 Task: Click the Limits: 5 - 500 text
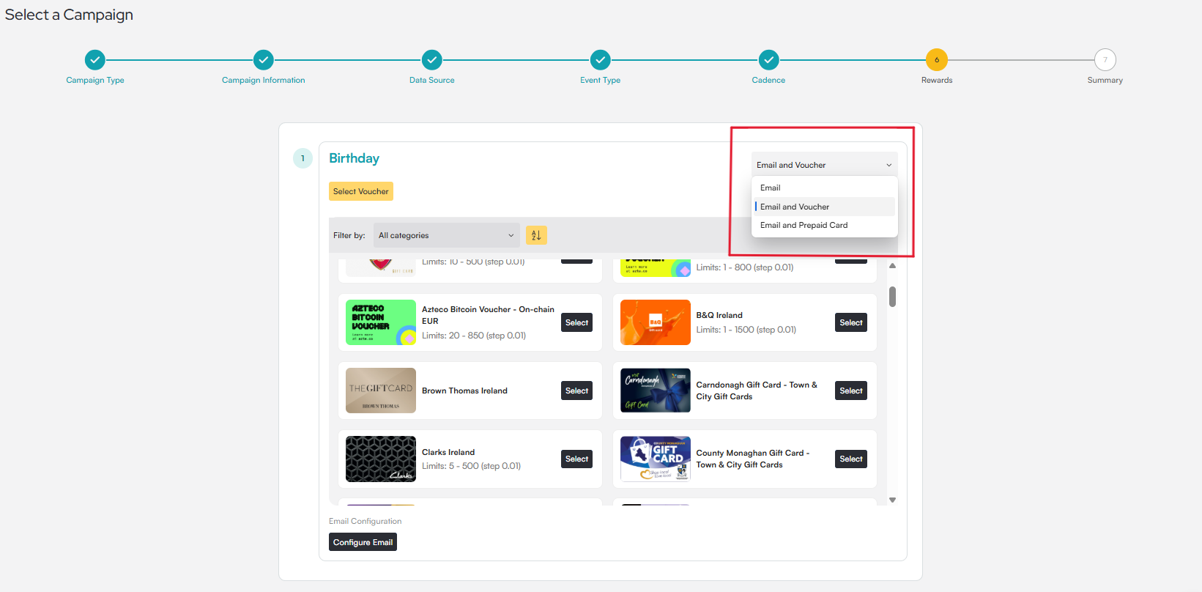[471, 466]
